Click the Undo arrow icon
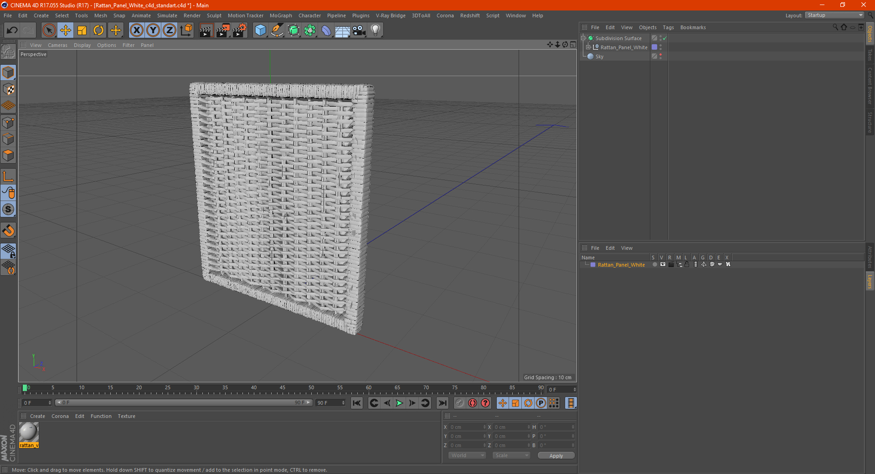 coord(12,31)
